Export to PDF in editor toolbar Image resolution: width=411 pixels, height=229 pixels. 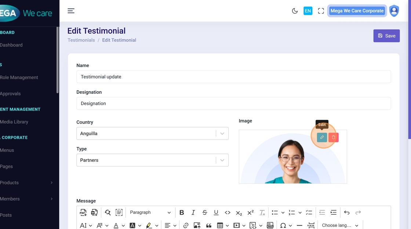tap(83, 213)
